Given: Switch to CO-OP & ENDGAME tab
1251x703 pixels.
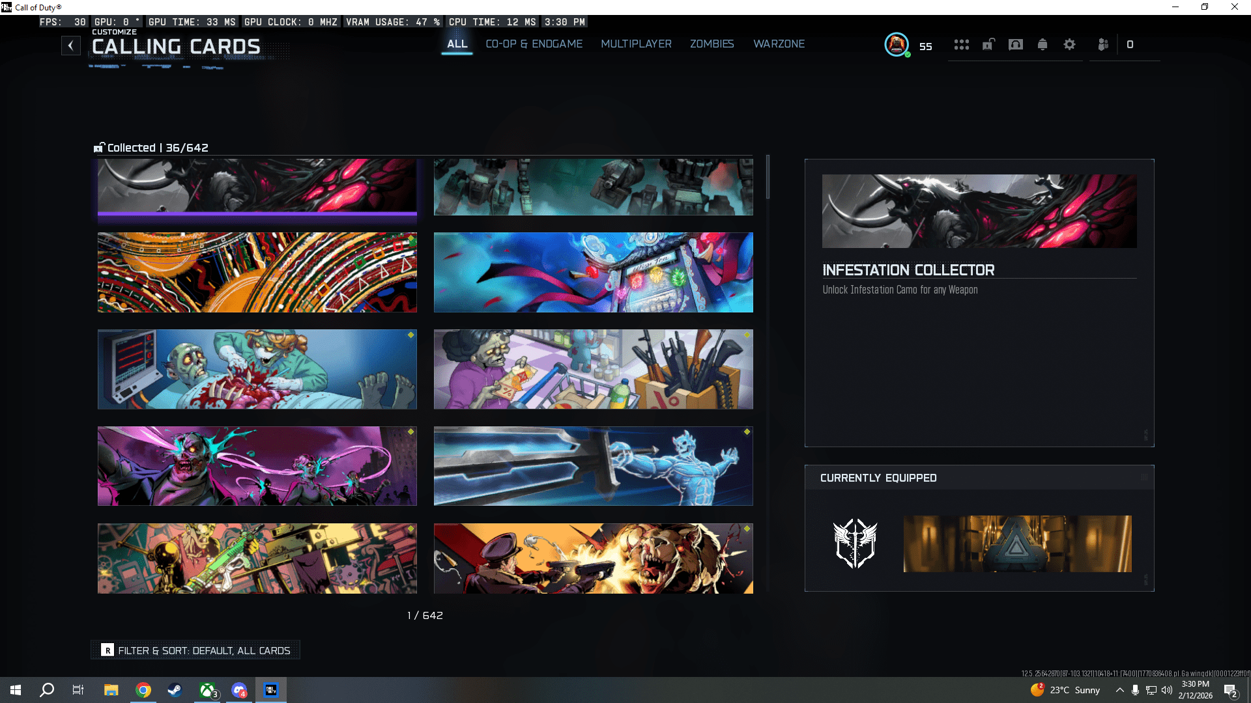Looking at the screenshot, I should pyautogui.click(x=534, y=44).
